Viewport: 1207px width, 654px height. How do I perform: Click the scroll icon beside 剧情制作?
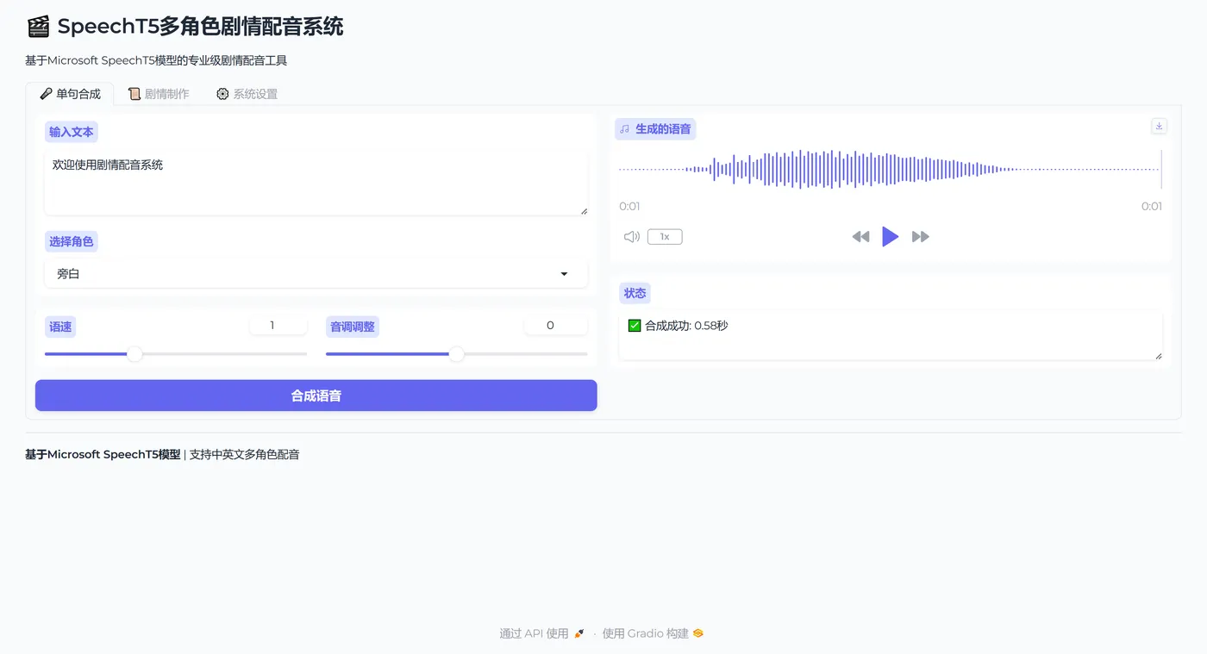[x=134, y=92]
